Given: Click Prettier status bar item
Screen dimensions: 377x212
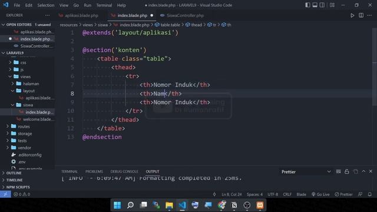Looking at the screenshot, I should [x=343, y=194].
